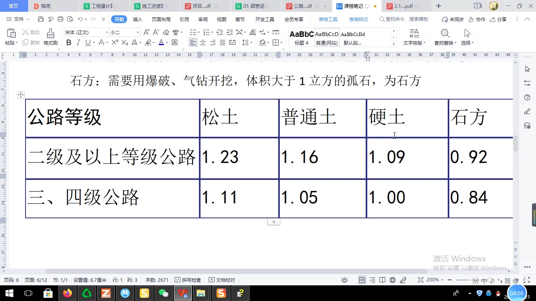Clear formatting with the eraser icon
Screen dimensions: 536x301
(166, 33)
